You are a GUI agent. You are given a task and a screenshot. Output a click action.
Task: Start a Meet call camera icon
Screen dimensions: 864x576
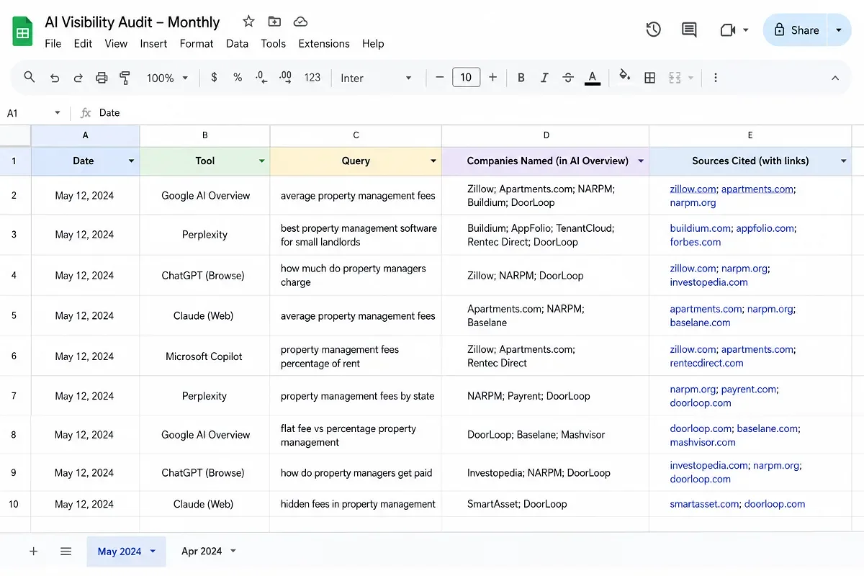tap(727, 30)
